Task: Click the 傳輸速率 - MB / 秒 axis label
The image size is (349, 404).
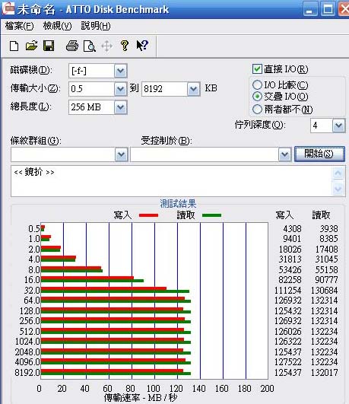Action: pos(141,398)
